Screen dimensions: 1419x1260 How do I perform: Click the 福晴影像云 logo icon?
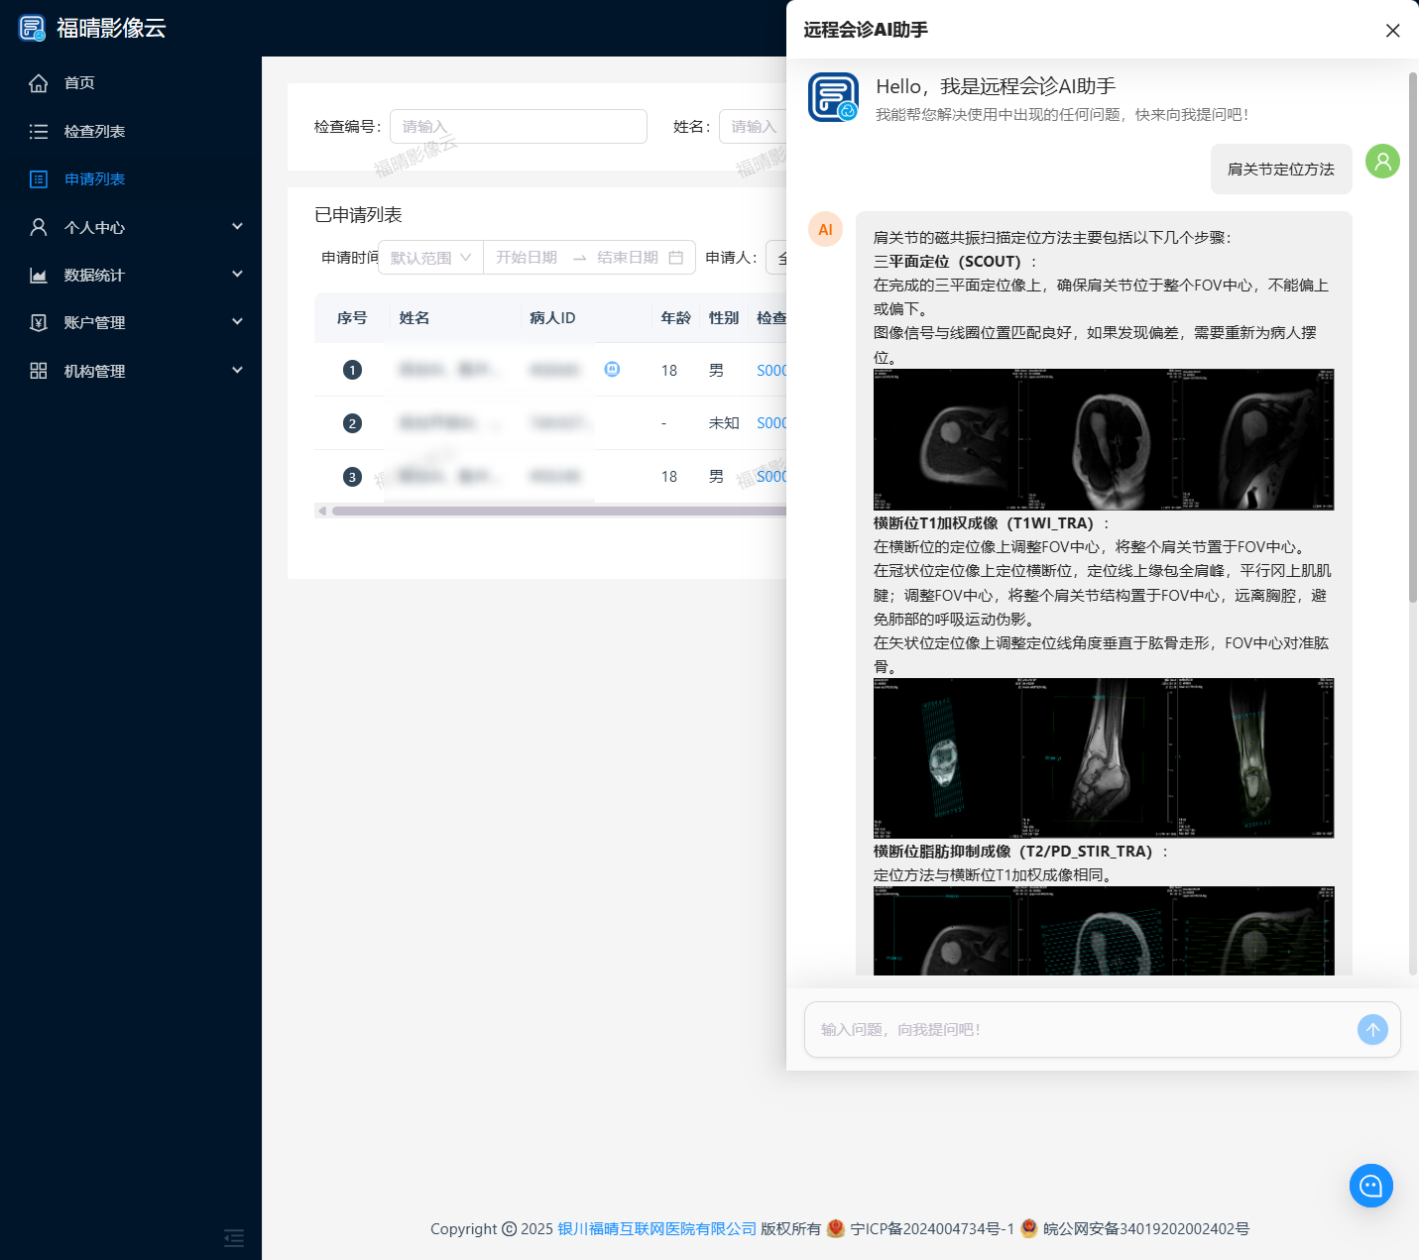31,28
